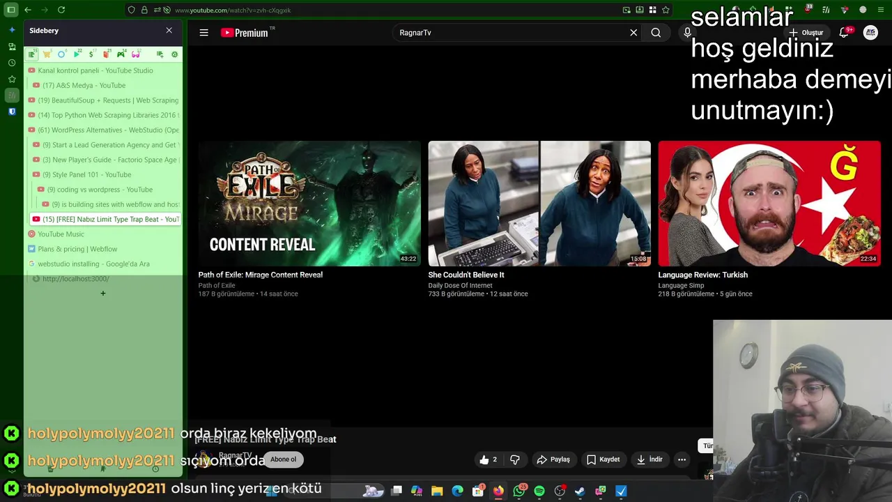Viewport: 892px width, 502px height.
Task: Select New Player's Guide Factorio tab
Action: pyautogui.click(x=105, y=160)
